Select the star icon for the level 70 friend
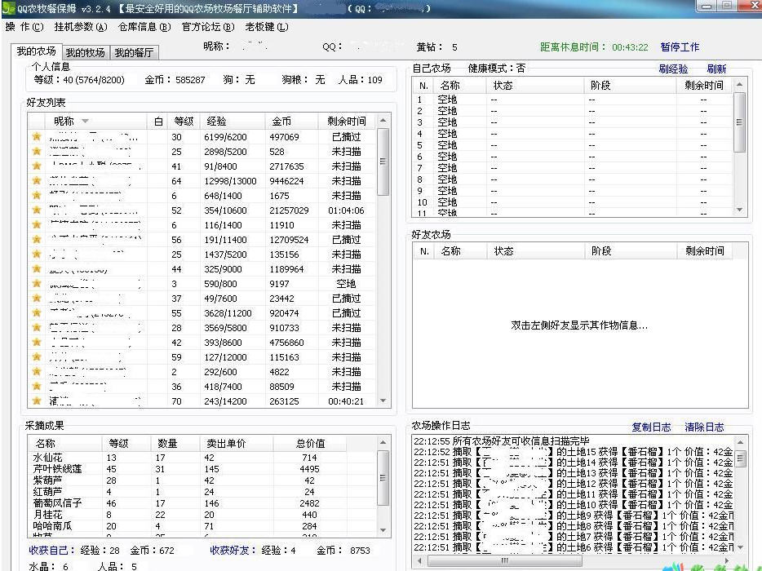Screen dimensions: 762x571 coord(36,401)
